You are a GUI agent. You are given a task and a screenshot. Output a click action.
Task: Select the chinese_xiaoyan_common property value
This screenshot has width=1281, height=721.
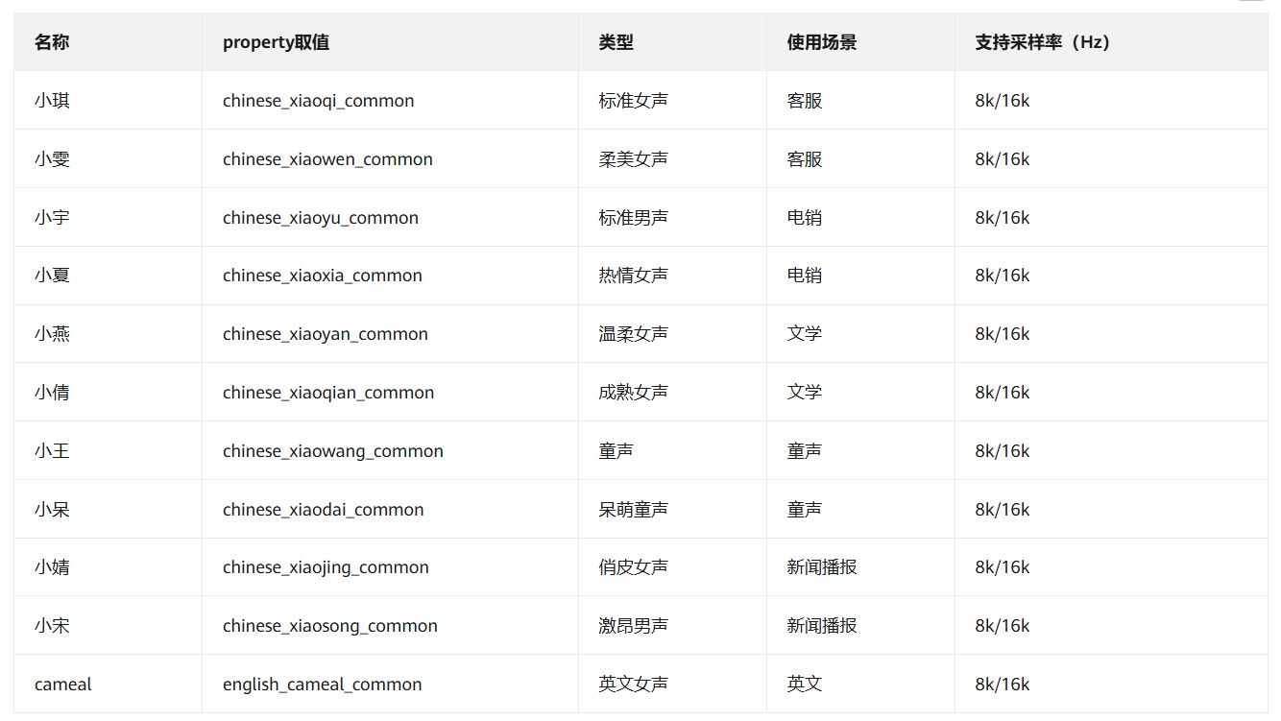pos(326,334)
